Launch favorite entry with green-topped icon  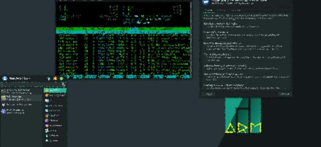click(21, 98)
